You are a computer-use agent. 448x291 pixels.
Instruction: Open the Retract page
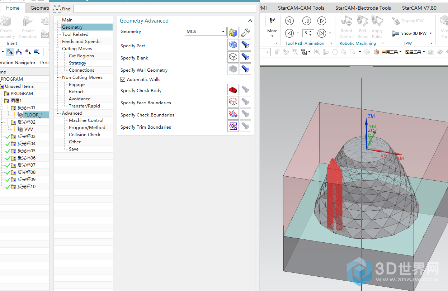pos(76,92)
